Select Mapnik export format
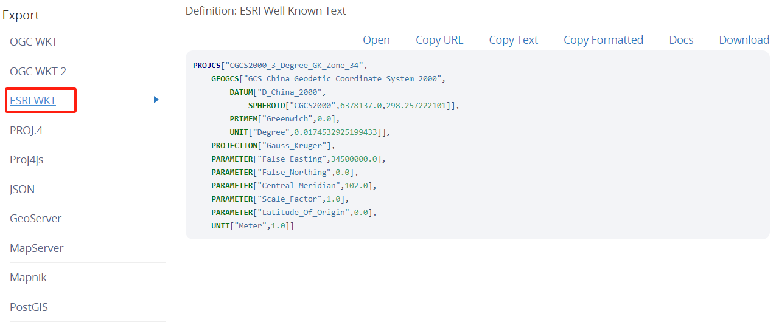779x325 pixels. pos(28,277)
